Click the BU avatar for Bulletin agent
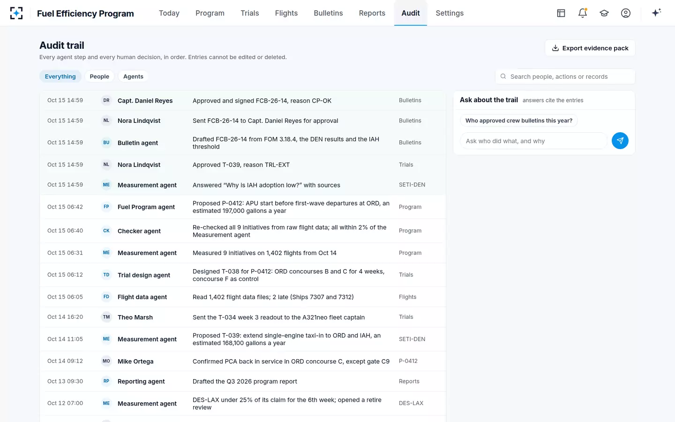The width and height of the screenshot is (675, 422). tap(106, 143)
